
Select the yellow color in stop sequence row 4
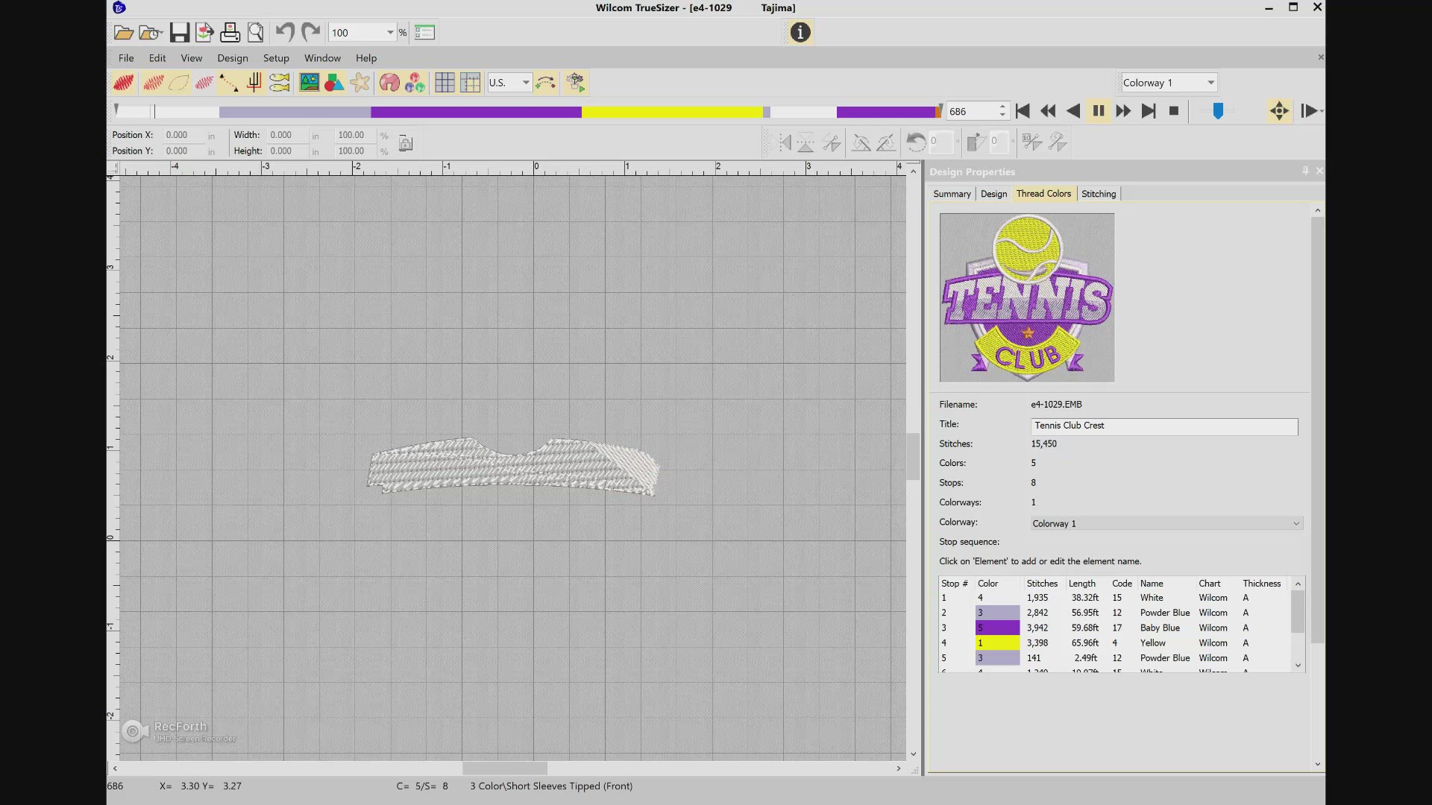click(996, 643)
